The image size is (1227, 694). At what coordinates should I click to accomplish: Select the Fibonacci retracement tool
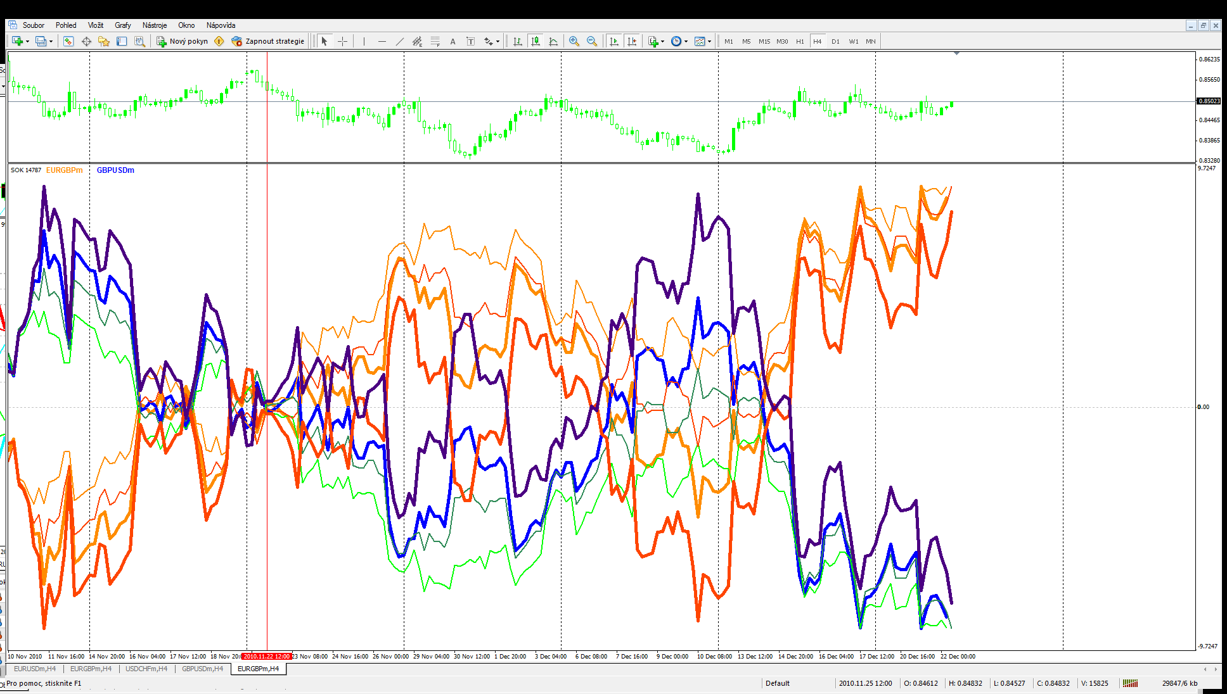coord(435,41)
